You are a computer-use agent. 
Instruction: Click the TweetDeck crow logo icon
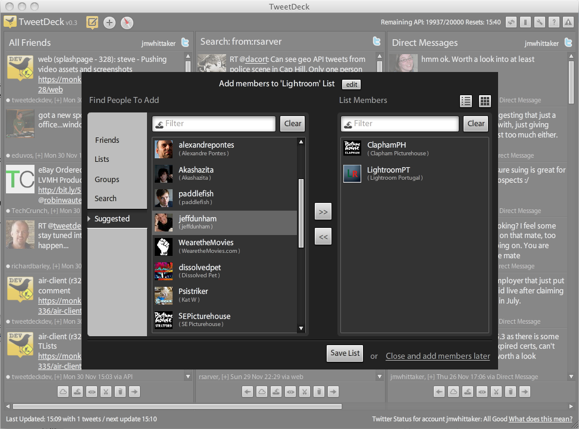pos(10,22)
